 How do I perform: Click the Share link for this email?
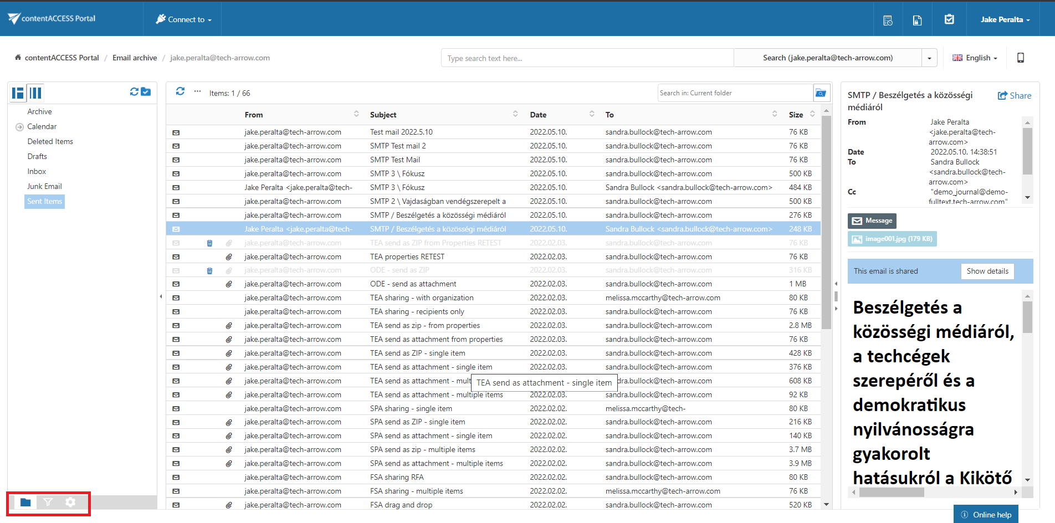1014,95
